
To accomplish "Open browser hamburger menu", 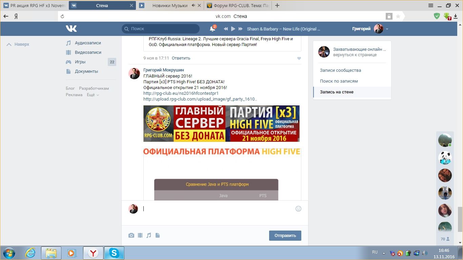I will tap(431, 5).
